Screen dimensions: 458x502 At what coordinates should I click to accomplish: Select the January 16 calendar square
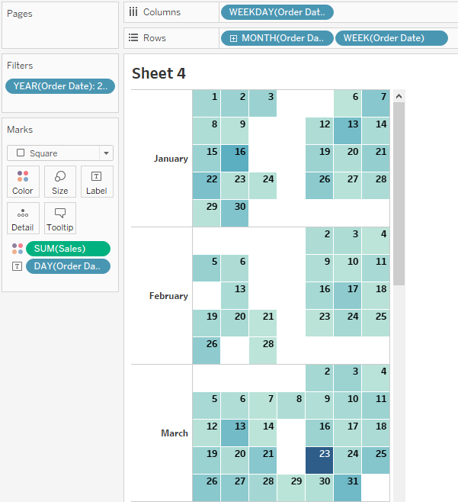point(235,158)
